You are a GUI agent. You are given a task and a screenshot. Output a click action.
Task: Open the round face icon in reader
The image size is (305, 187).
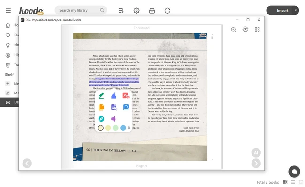coord(245,29)
